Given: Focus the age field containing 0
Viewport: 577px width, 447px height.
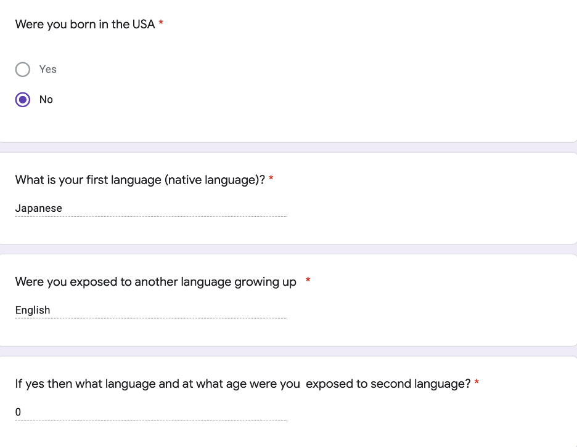Looking at the screenshot, I should pos(151,412).
